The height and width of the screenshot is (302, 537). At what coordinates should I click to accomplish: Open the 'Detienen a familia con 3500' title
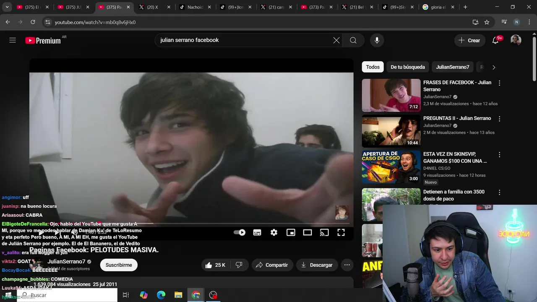tap(454, 195)
